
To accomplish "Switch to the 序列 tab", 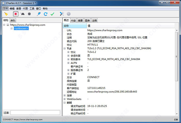I will pos(13,20).
